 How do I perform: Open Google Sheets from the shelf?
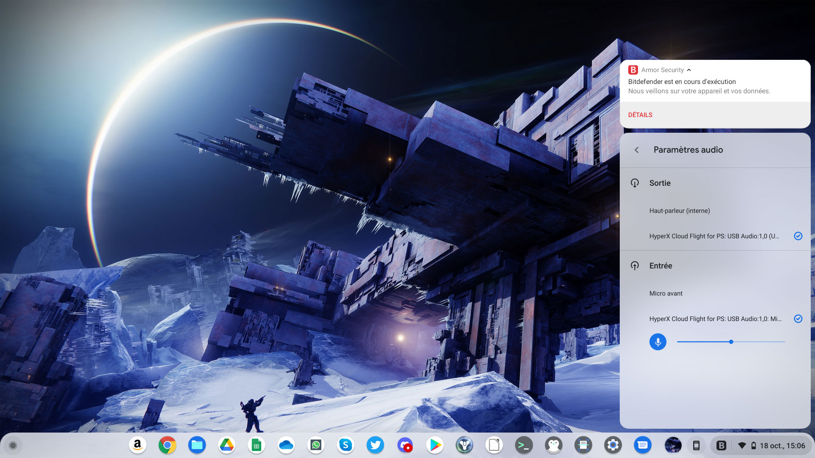click(x=256, y=445)
